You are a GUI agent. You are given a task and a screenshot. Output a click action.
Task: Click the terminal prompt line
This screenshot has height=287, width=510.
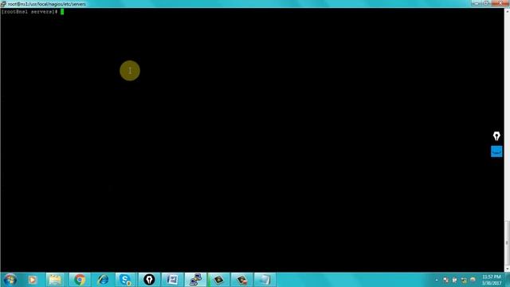point(33,12)
